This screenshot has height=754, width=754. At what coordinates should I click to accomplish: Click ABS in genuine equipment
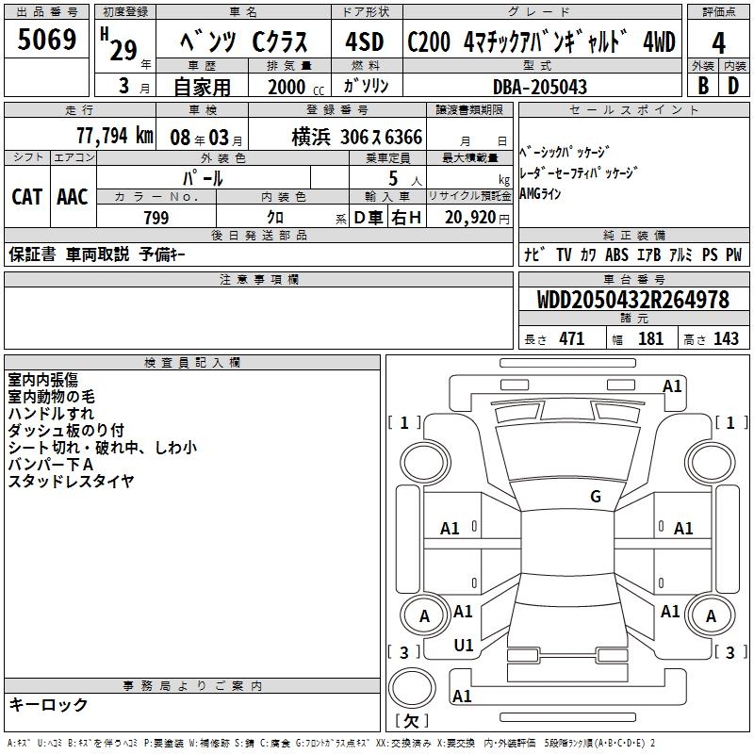coord(617,254)
